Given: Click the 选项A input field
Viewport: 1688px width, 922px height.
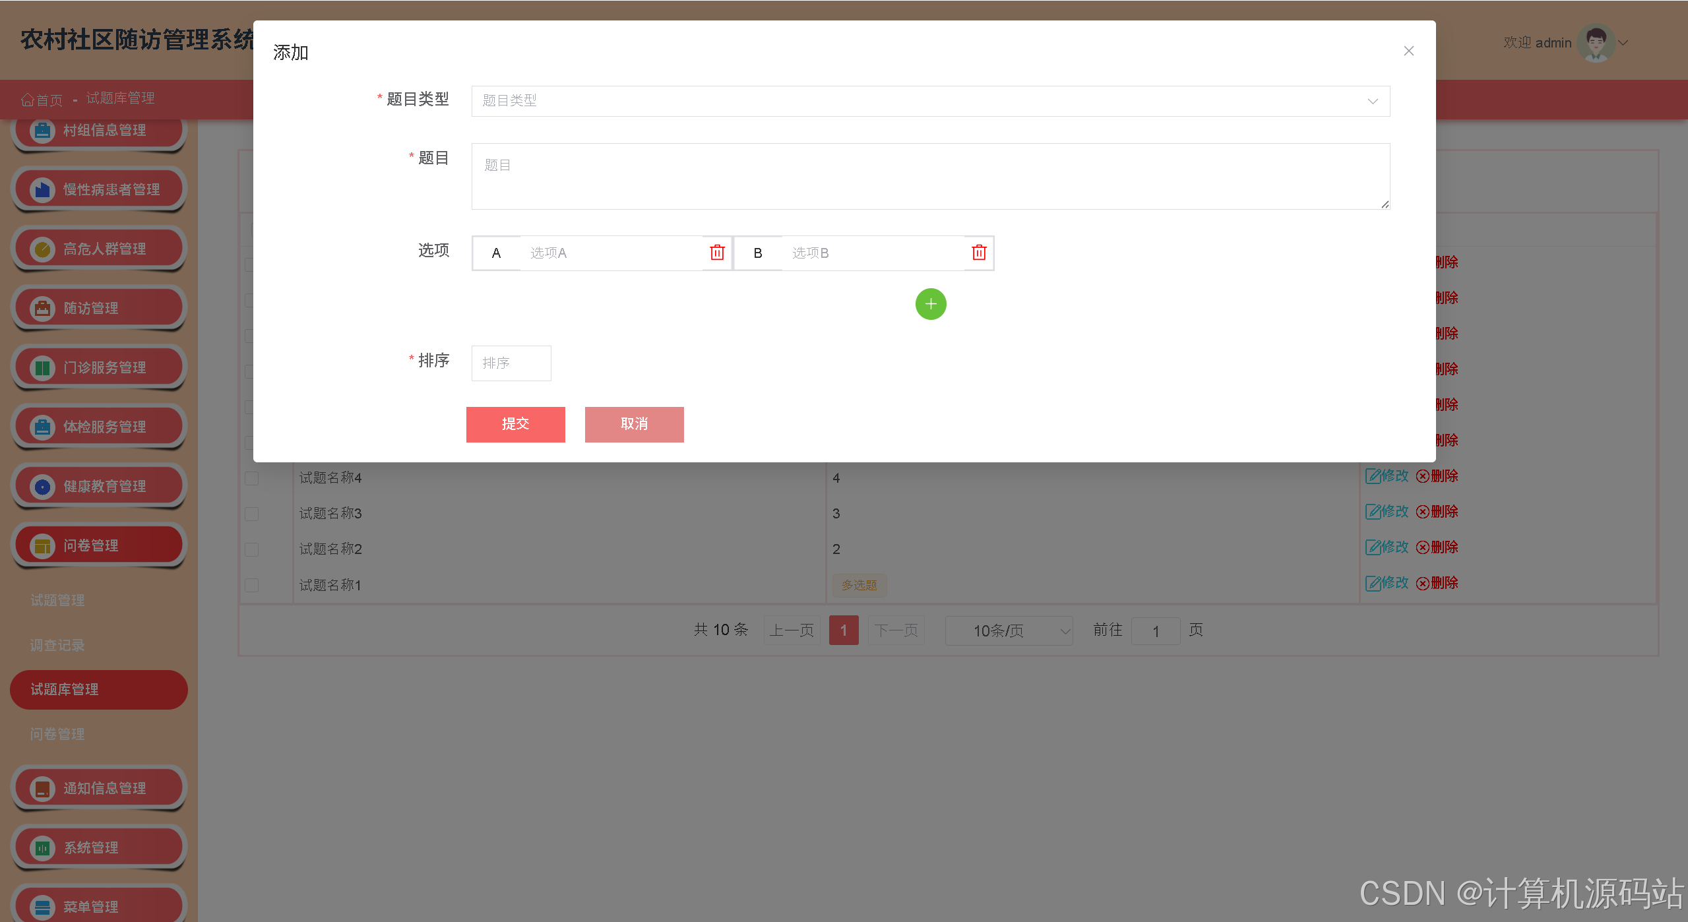Looking at the screenshot, I should 611,253.
